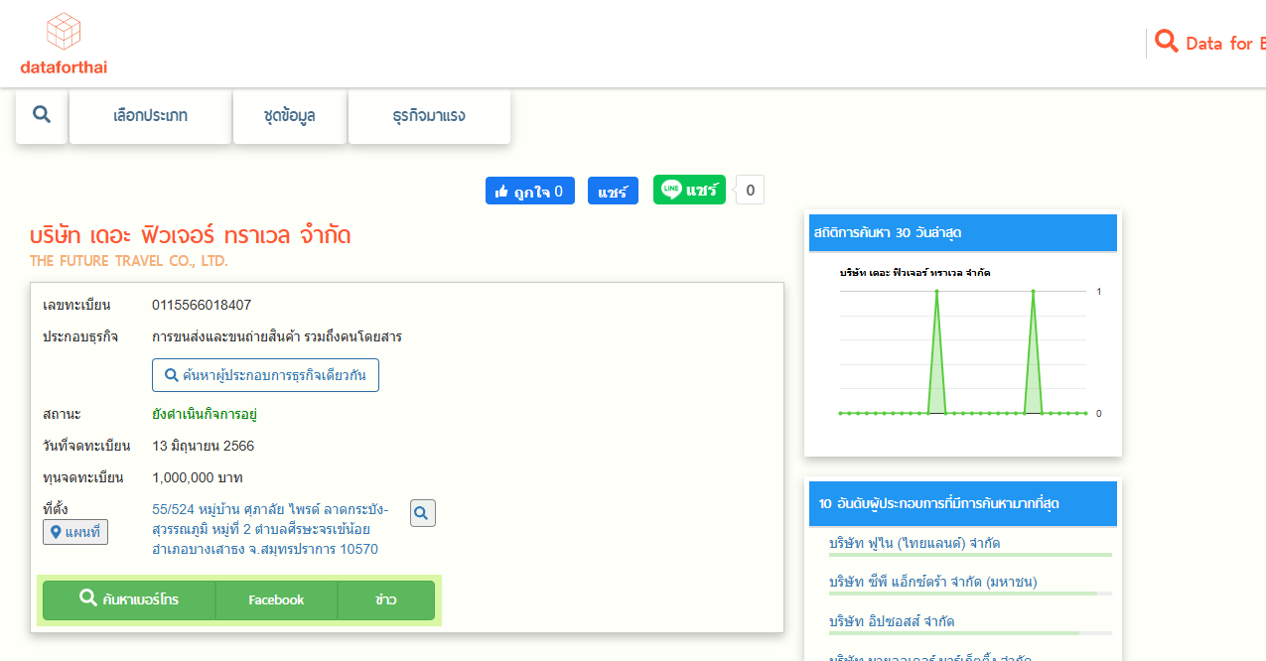Like the page with ถูกใจ button
The width and height of the screenshot is (1266, 661).
click(529, 192)
